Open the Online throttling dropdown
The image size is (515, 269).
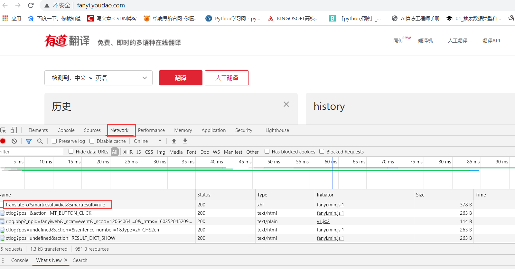click(148, 141)
